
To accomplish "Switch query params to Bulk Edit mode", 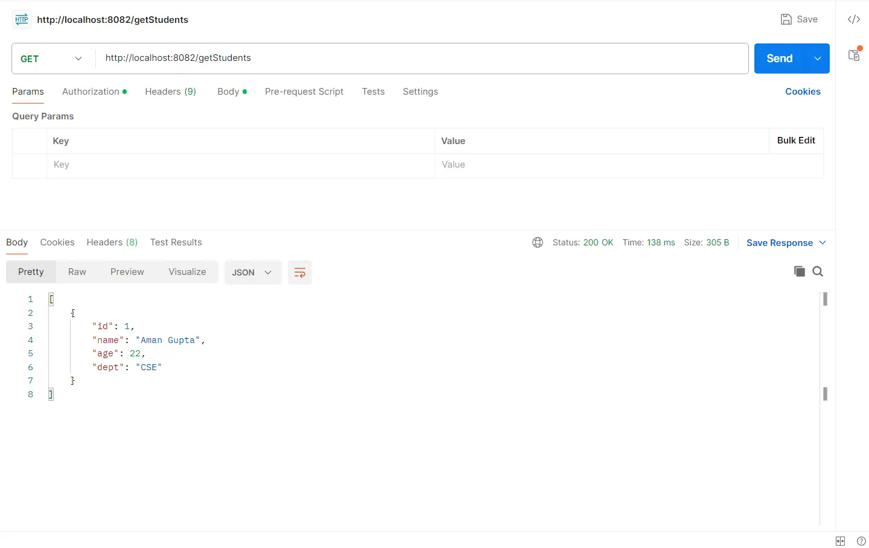I will [x=796, y=140].
